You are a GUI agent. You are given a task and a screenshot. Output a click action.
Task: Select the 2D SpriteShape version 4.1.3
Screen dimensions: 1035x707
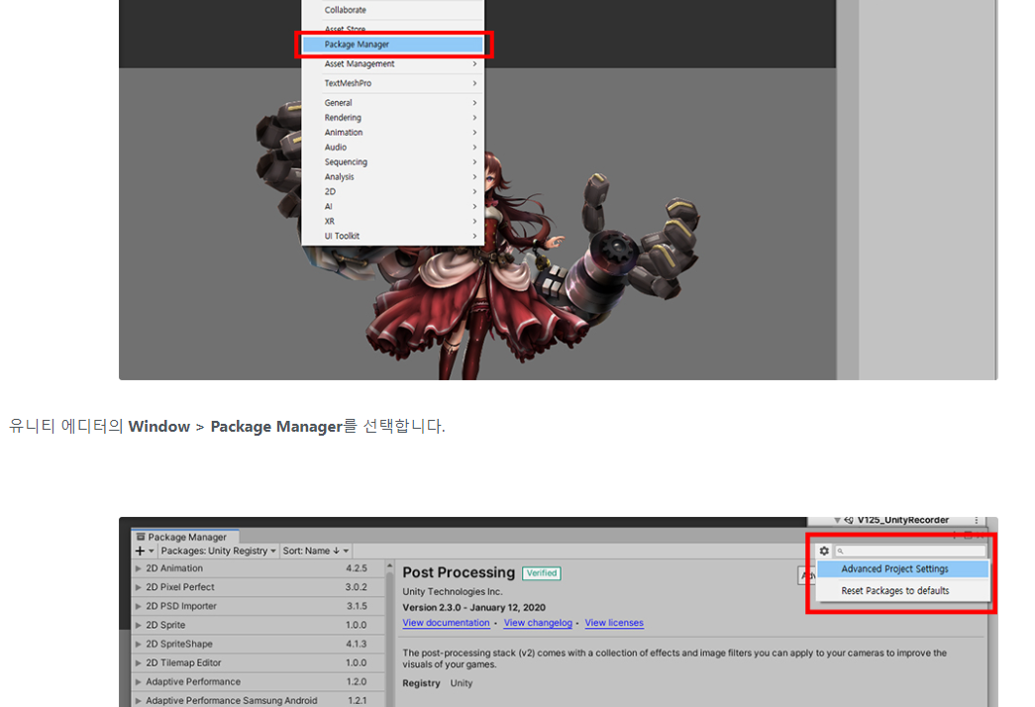[x=357, y=644]
